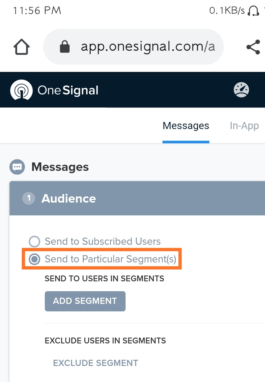Tap the headphones icon in status bar
The height and width of the screenshot is (382, 265).
click(x=253, y=11)
